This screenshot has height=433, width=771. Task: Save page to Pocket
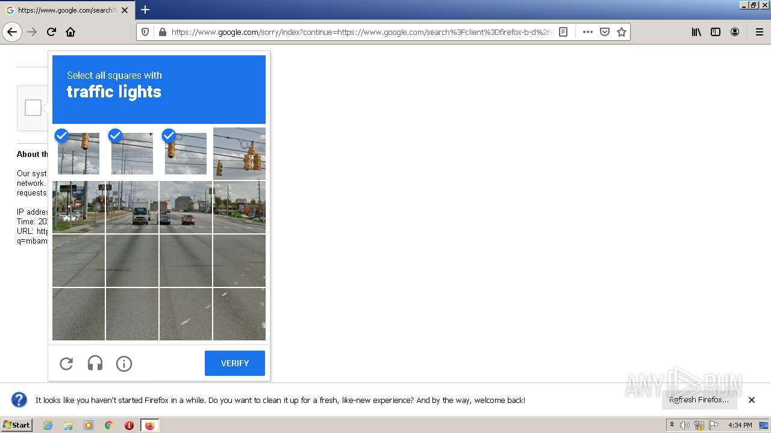(x=605, y=32)
